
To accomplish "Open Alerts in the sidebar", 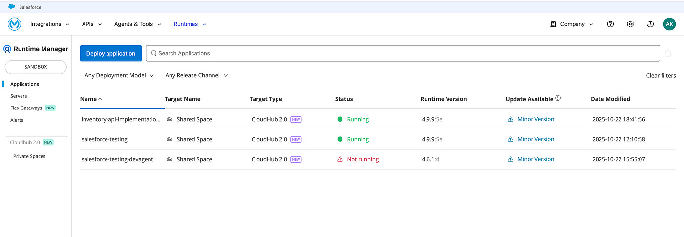I will tap(17, 120).
